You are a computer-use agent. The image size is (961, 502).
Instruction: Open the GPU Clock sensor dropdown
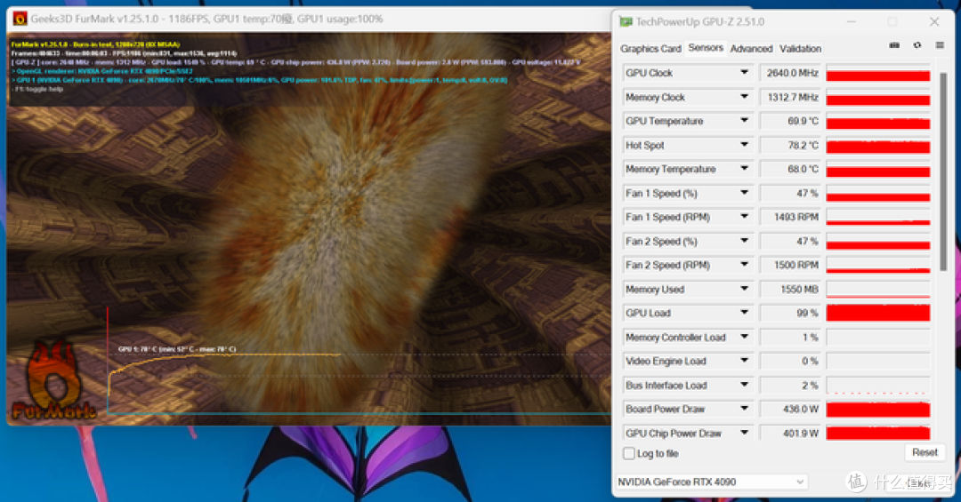click(744, 73)
